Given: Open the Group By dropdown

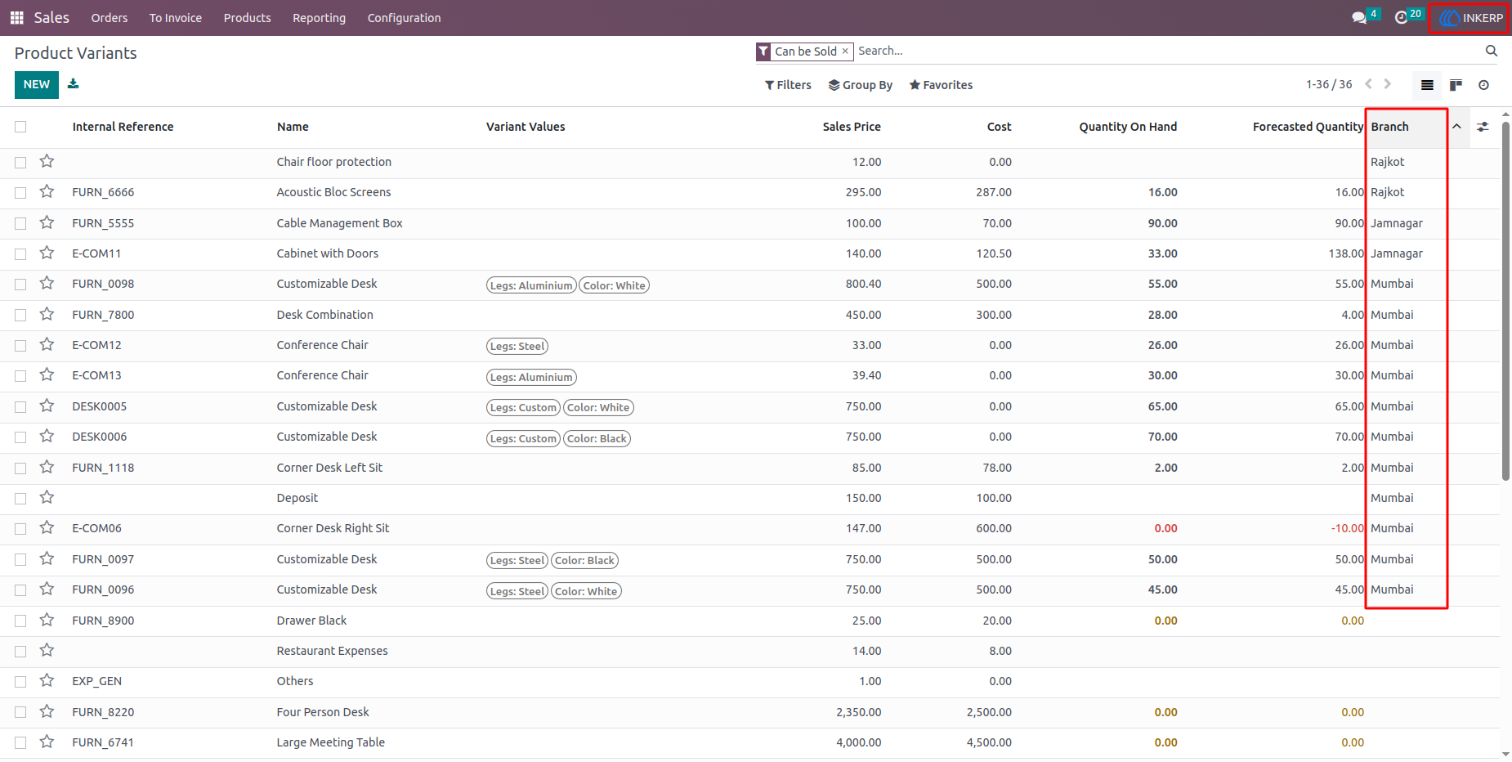Looking at the screenshot, I should [x=860, y=85].
